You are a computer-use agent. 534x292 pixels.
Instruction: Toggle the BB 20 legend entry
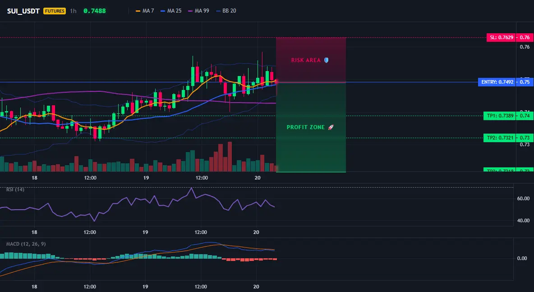point(226,11)
